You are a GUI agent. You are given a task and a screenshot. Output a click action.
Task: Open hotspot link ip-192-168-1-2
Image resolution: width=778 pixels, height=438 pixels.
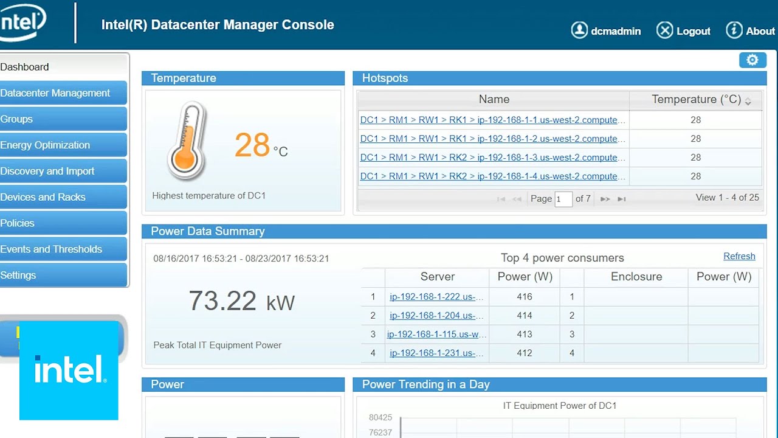point(492,139)
